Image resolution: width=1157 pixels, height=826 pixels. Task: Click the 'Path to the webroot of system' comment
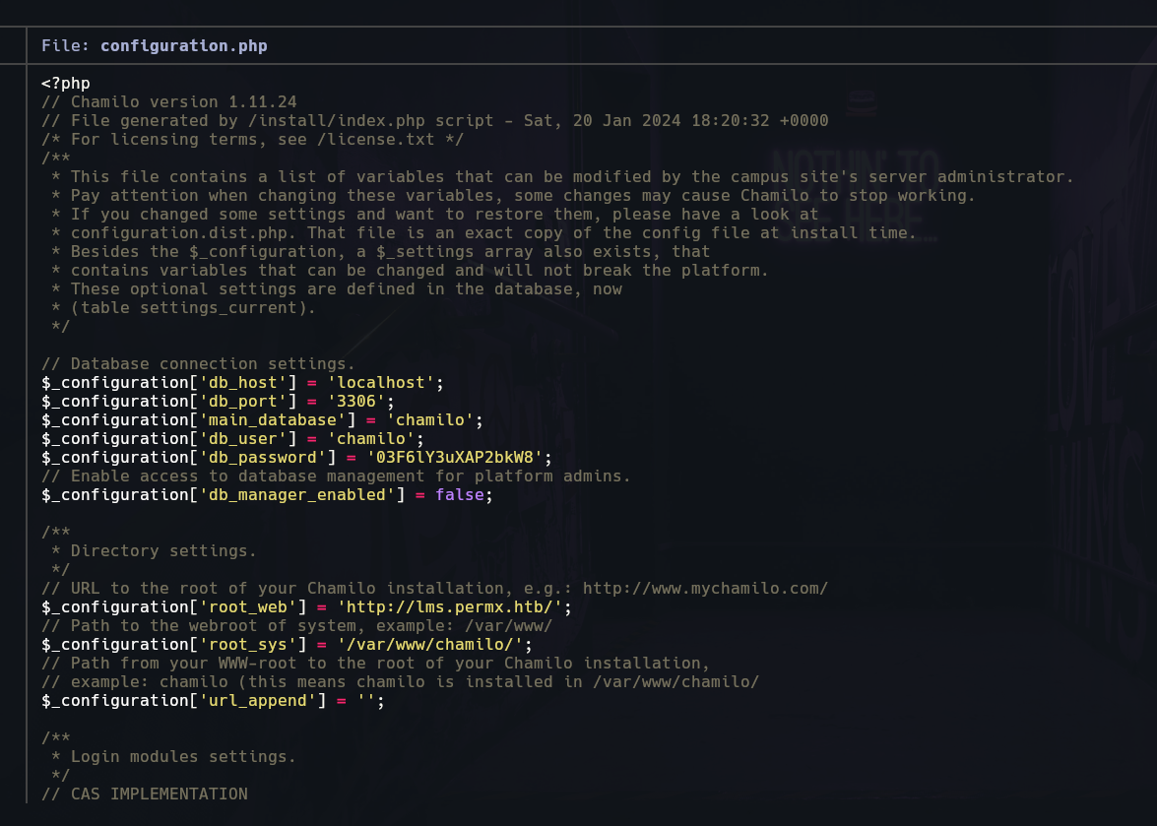tap(296, 626)
